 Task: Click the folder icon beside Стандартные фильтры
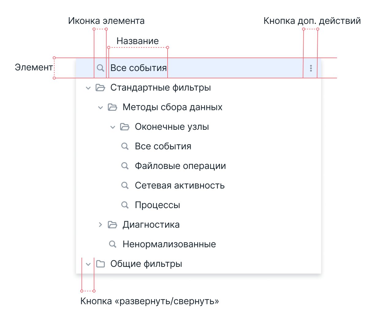(x=101, y=88)
